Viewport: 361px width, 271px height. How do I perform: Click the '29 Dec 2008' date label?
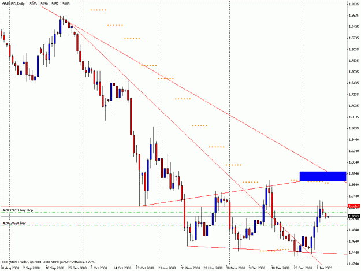tap(303, 268)
